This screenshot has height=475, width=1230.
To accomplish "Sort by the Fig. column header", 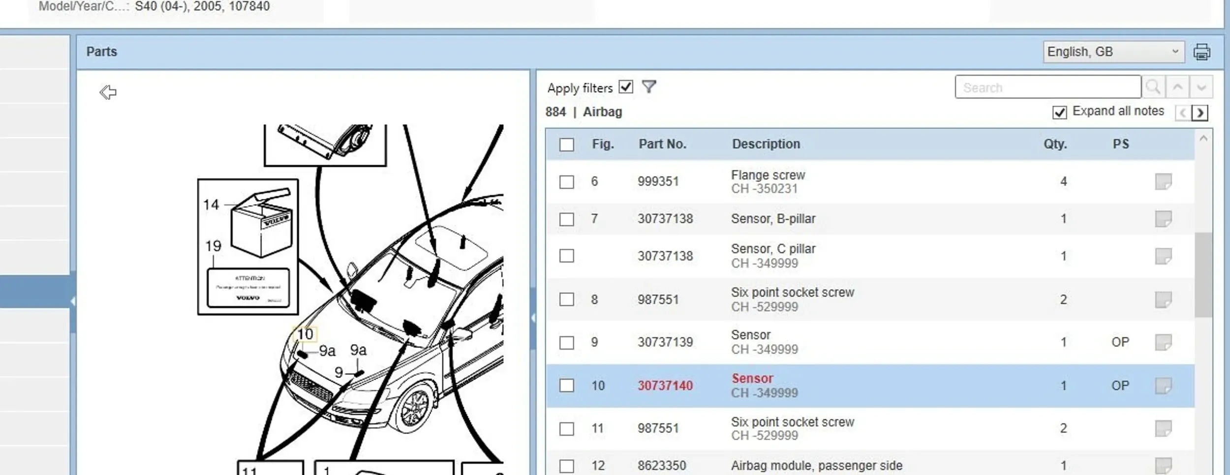I will [603, 144].
